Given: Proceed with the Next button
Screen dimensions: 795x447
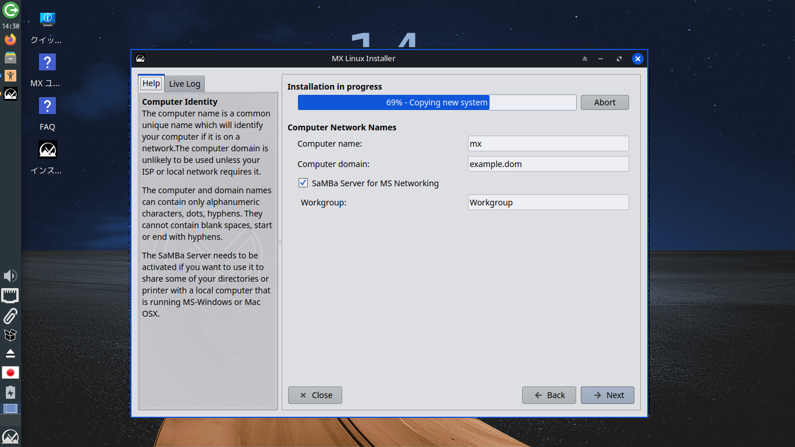Looking at the screenshot, I should (x=608, y=395).
